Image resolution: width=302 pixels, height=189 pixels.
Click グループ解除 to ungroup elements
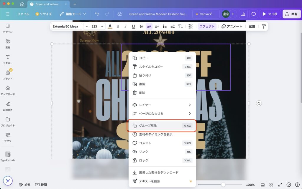(x=162, y=126)
